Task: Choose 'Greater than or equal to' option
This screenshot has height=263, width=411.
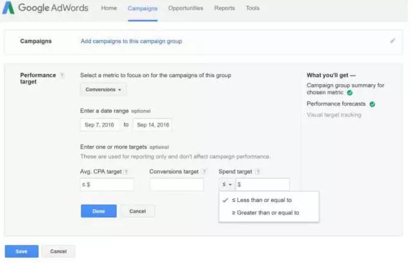Action: click(265, 213)
